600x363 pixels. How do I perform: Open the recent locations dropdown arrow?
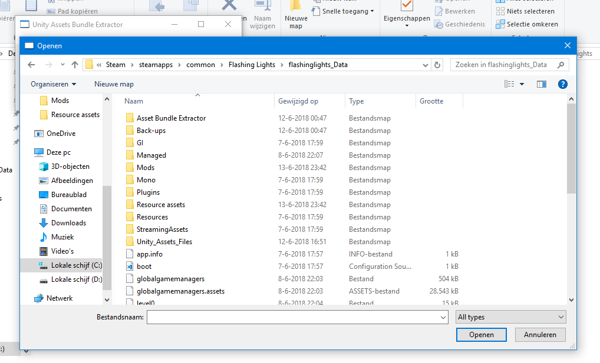pyautogui.click(x=62, y=65)
